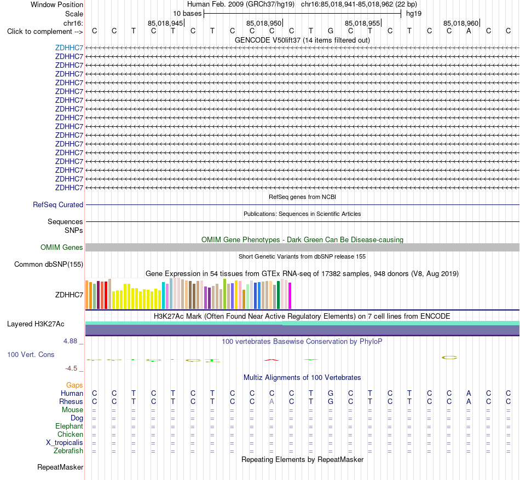Click the 4.88 upper conservation axis value
This screenshot has height=480, width=520.
(x=70, y=341)
